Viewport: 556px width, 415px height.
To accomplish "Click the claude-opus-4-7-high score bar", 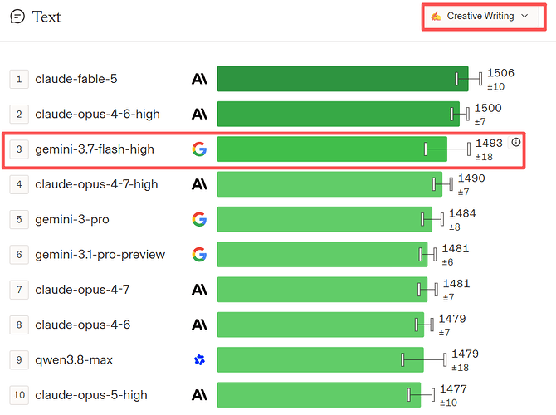I will 329,184.
